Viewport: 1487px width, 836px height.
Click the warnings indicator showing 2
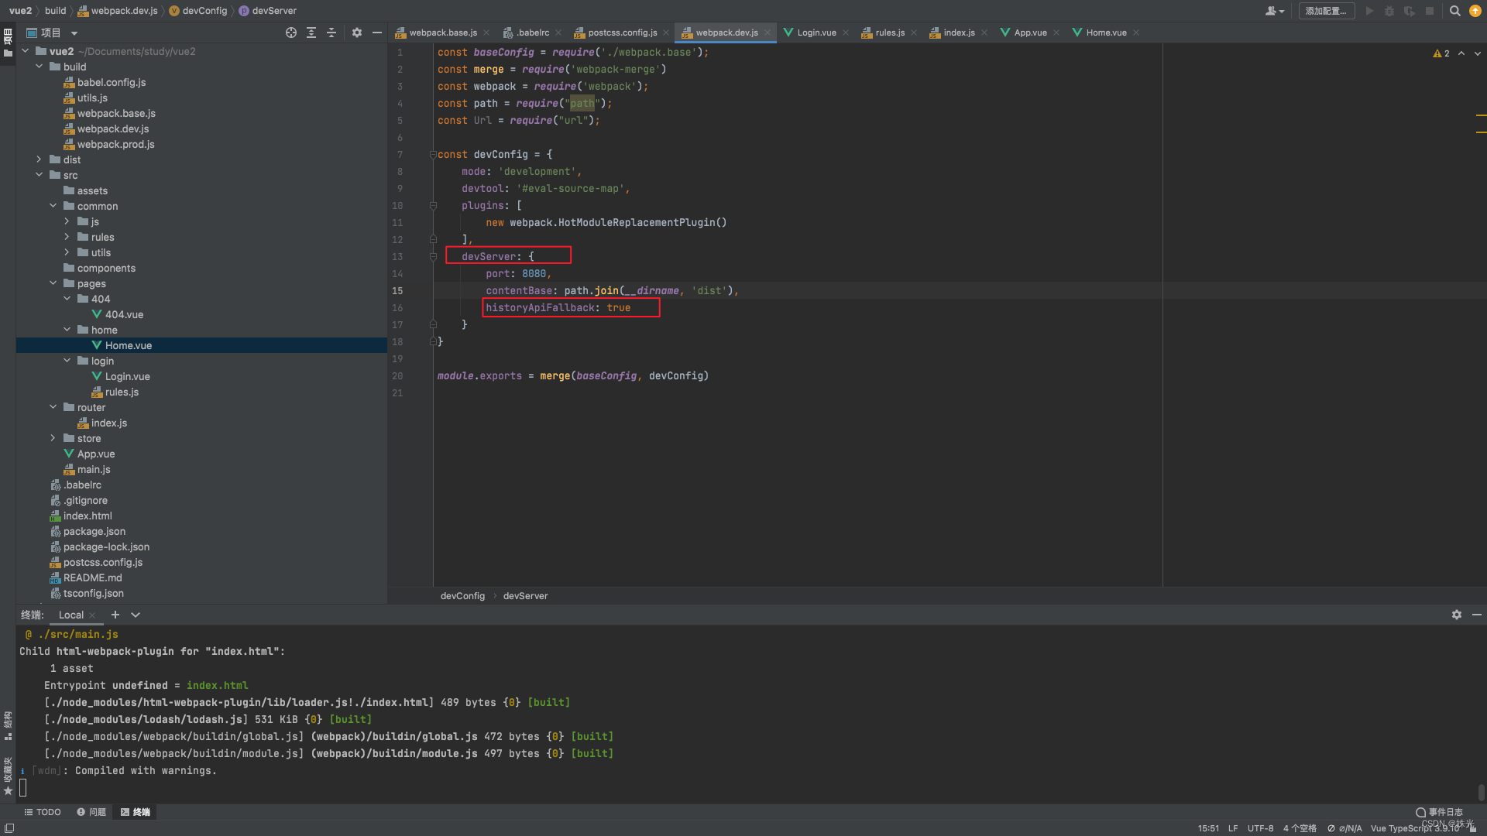1441,53
